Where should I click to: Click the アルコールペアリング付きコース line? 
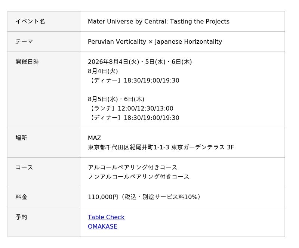coord(133,167)
